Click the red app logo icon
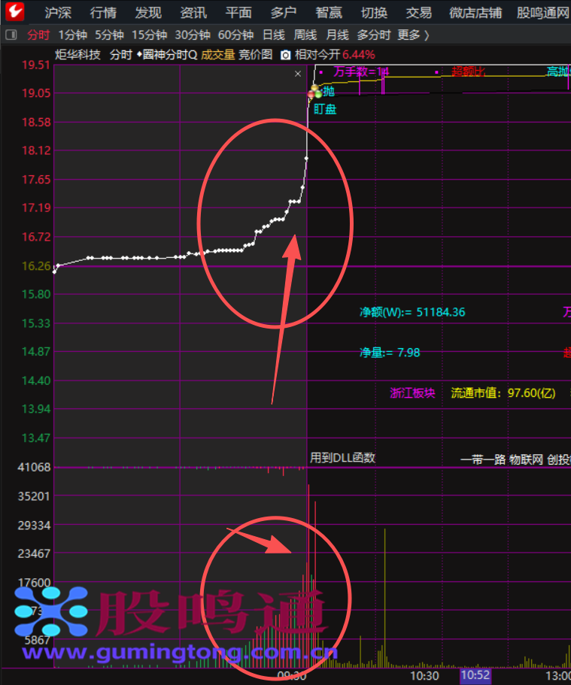 14,12
